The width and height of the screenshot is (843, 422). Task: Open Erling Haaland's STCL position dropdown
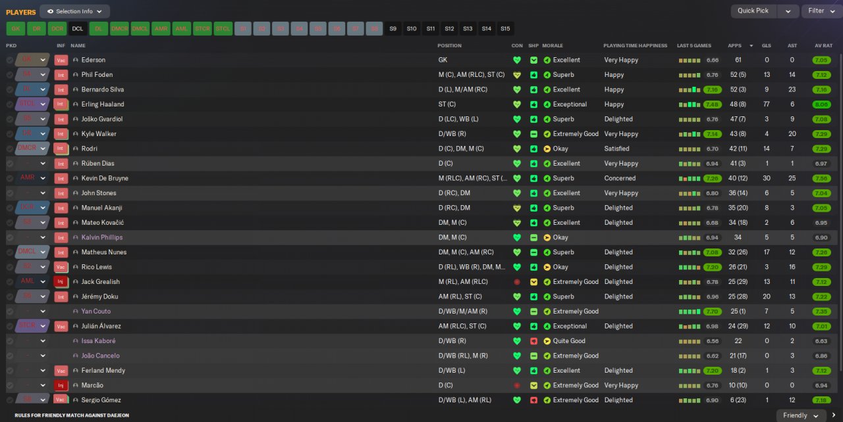point(43,105)
